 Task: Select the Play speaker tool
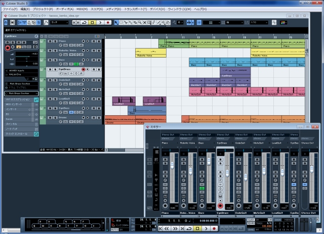(164, 23)
